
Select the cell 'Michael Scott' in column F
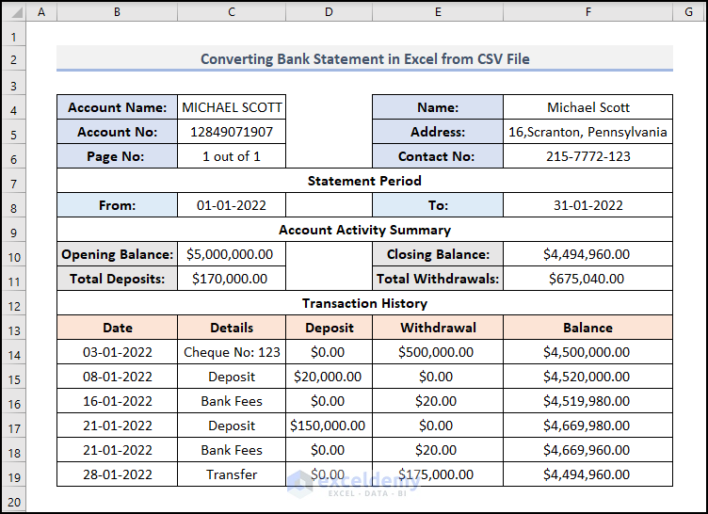tap(587, 107)
